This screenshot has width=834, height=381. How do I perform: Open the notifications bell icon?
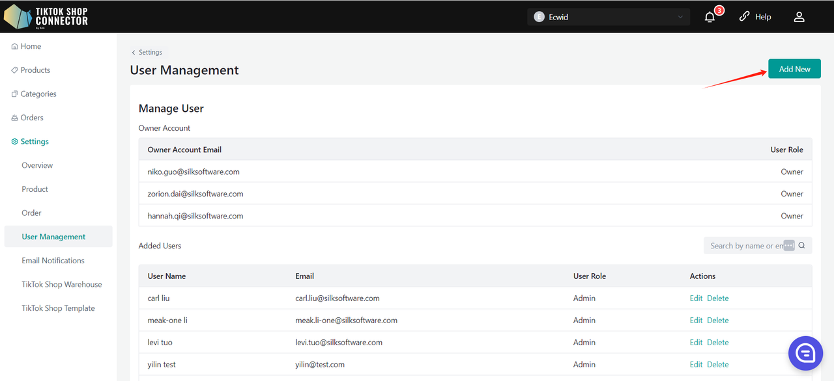point(710,17)
